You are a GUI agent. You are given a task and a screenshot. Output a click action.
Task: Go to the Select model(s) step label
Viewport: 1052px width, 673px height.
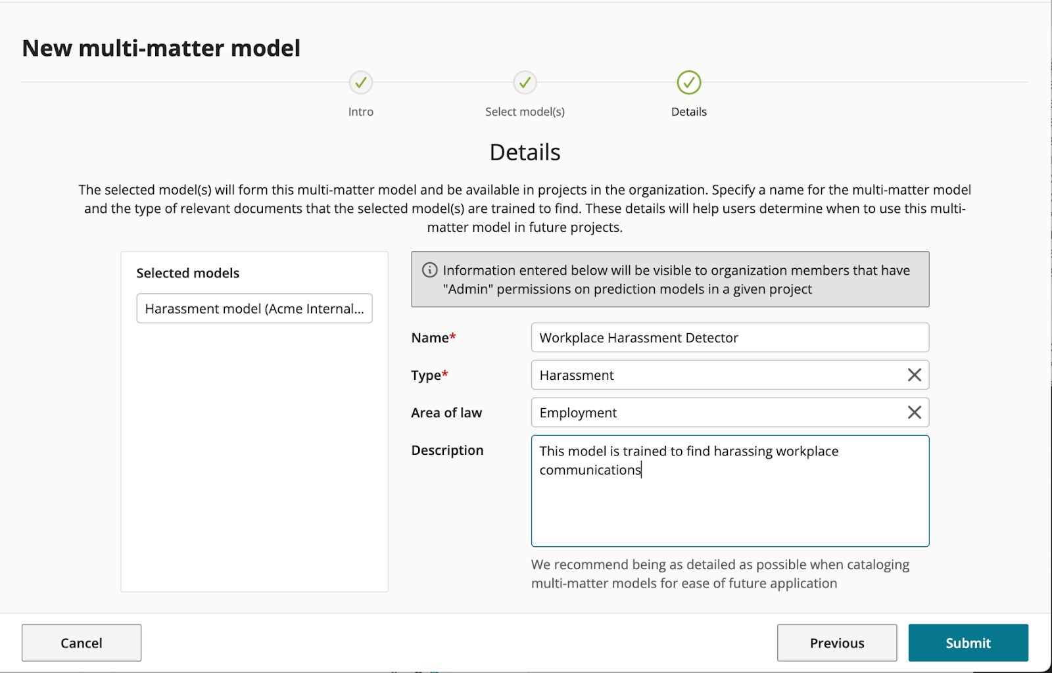[525, 112]
